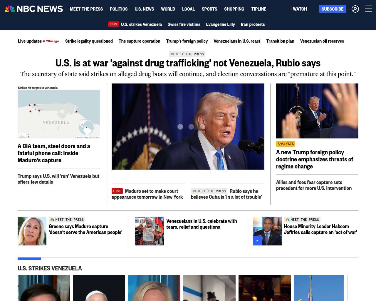Open the hamburger menu icon
This screenshot has width=376, height=301.
[x=368, y=9]
